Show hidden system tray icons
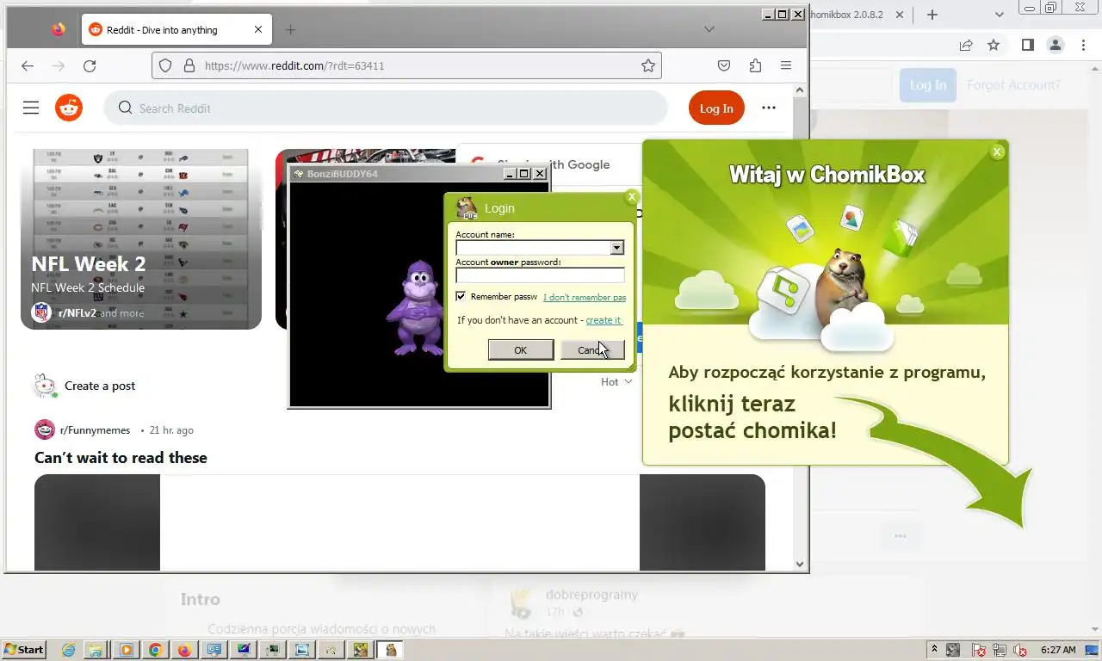 (934, 650)
